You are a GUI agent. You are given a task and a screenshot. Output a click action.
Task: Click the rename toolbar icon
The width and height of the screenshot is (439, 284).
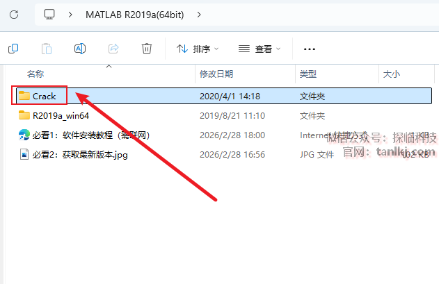80,49
